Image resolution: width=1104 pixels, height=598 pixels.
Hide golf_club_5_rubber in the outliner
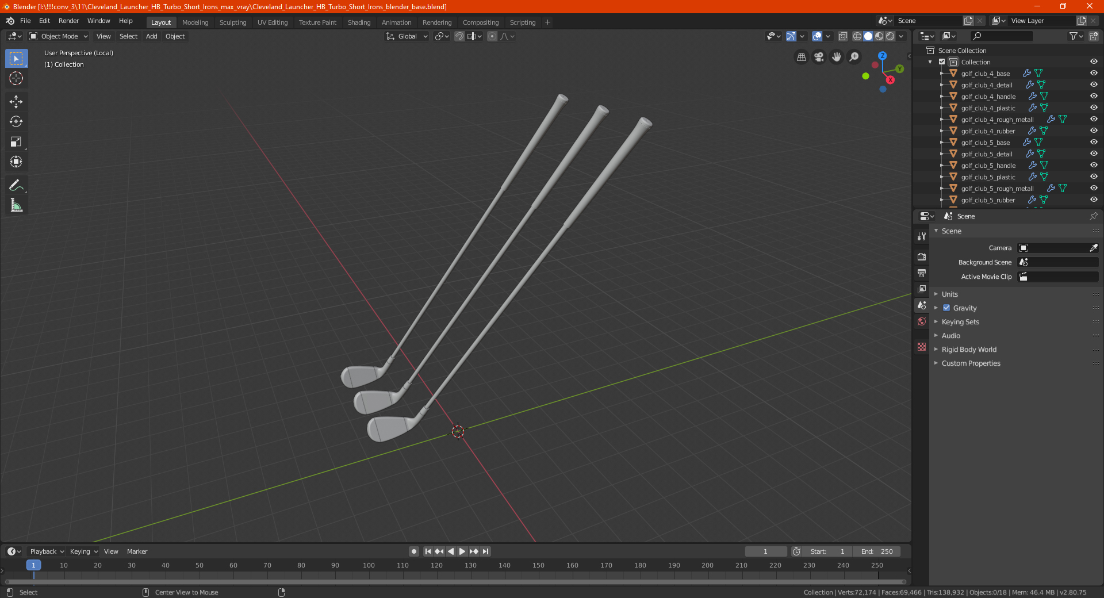1094,200
